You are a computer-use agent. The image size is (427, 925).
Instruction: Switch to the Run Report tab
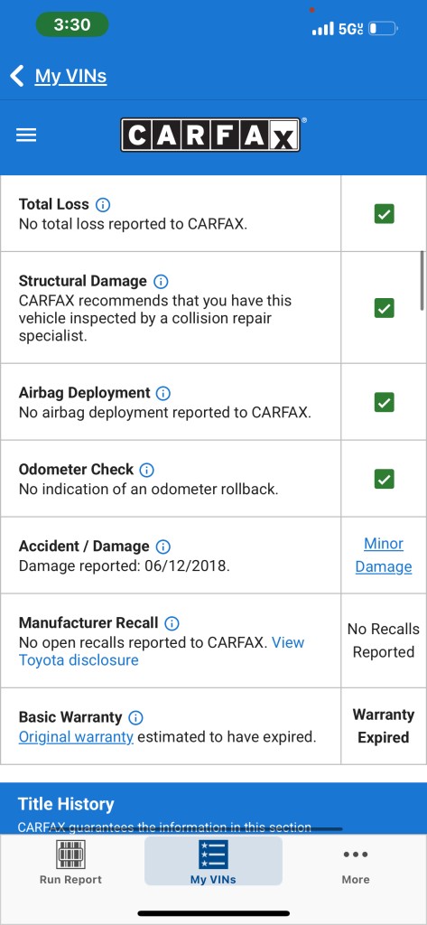[70, 864]
